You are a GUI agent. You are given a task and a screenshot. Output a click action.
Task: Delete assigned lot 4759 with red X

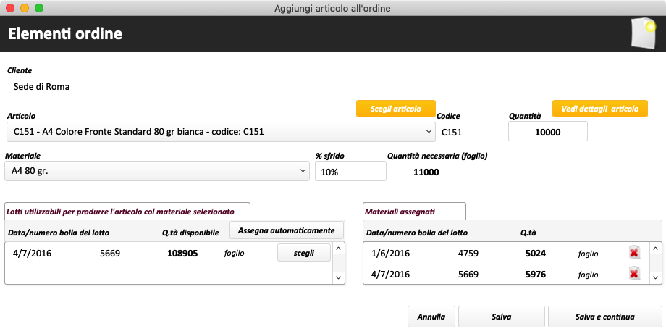pos(633,253)
